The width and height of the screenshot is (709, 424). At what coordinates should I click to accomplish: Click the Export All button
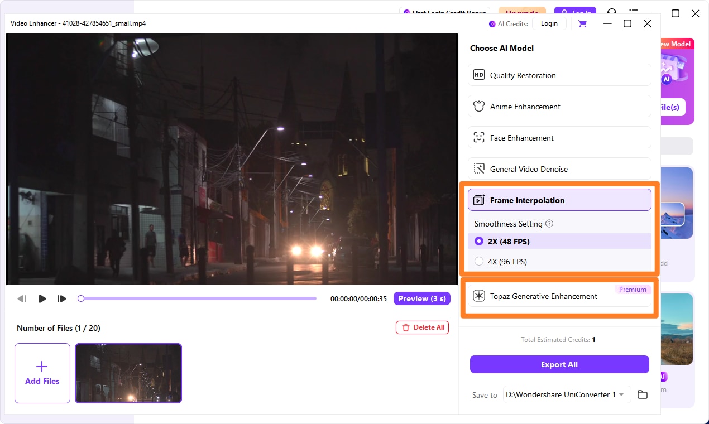559,364
